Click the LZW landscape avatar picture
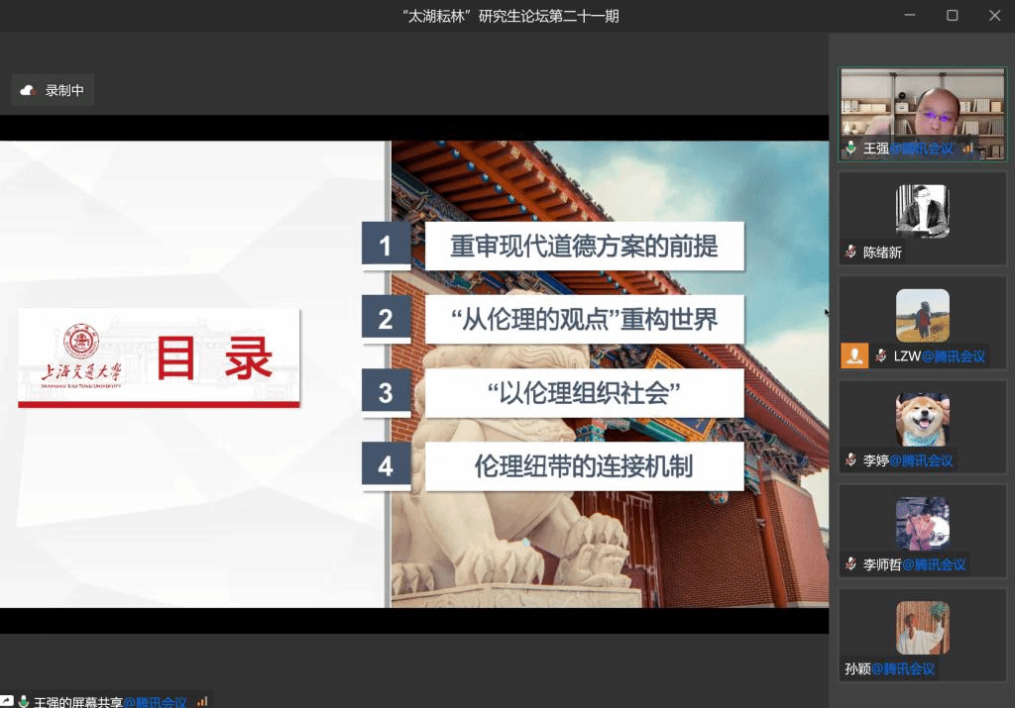The width and height of the screenshot is (1015, 708). coord(922,315)
